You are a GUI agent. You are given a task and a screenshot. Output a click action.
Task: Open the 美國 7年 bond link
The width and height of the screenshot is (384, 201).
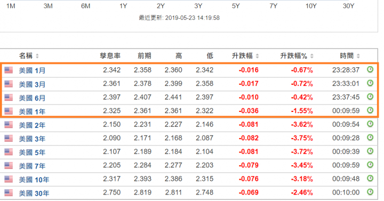point(32,166)
